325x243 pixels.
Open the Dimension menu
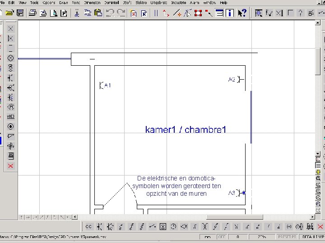[x=92, y=3]
